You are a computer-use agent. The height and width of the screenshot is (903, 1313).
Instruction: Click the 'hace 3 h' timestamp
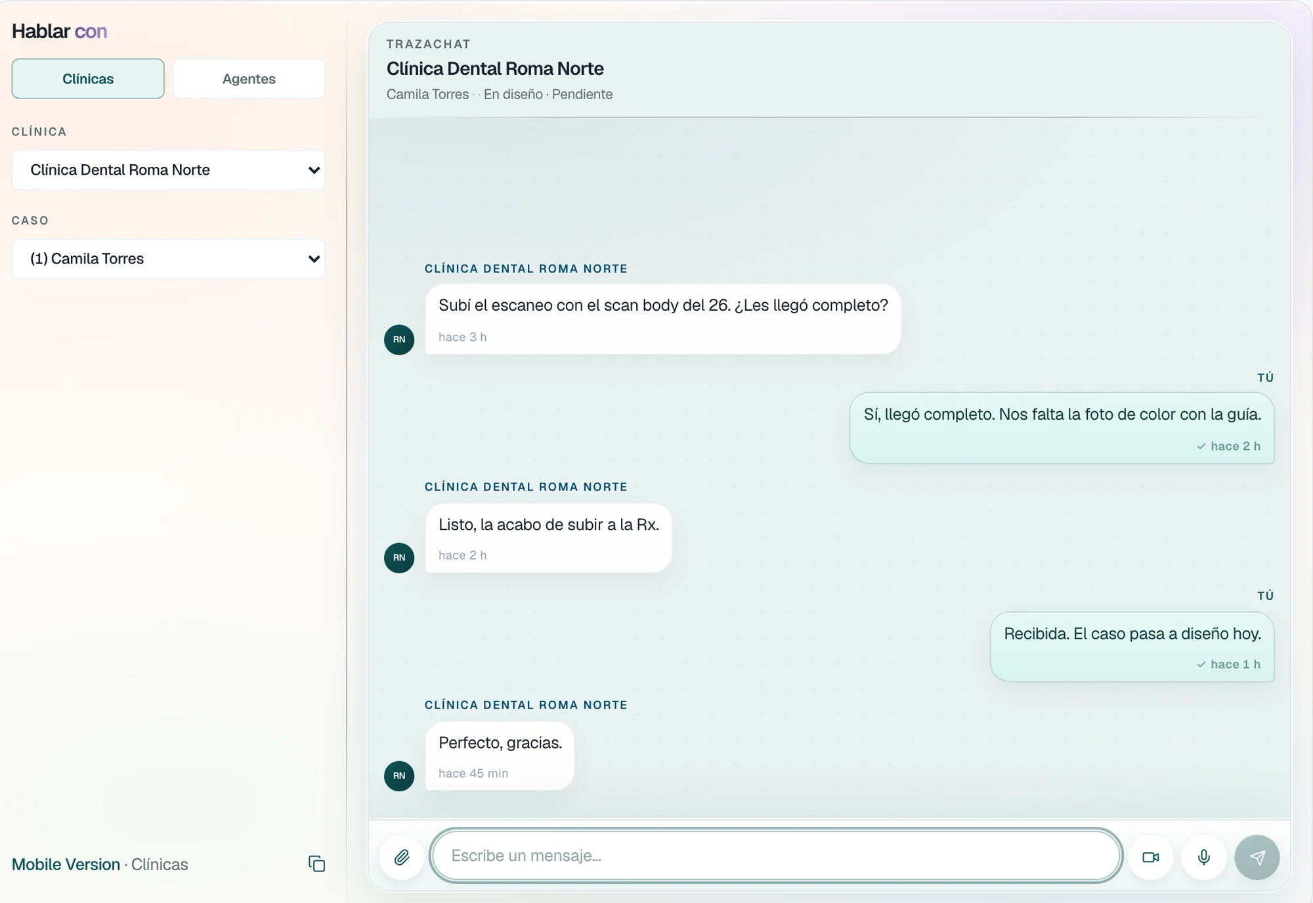(x=463, y=338)
